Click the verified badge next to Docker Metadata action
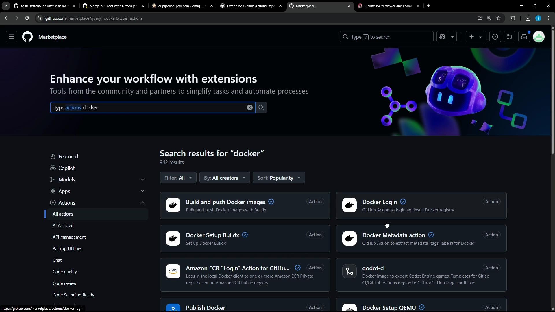 coord(431,235)
